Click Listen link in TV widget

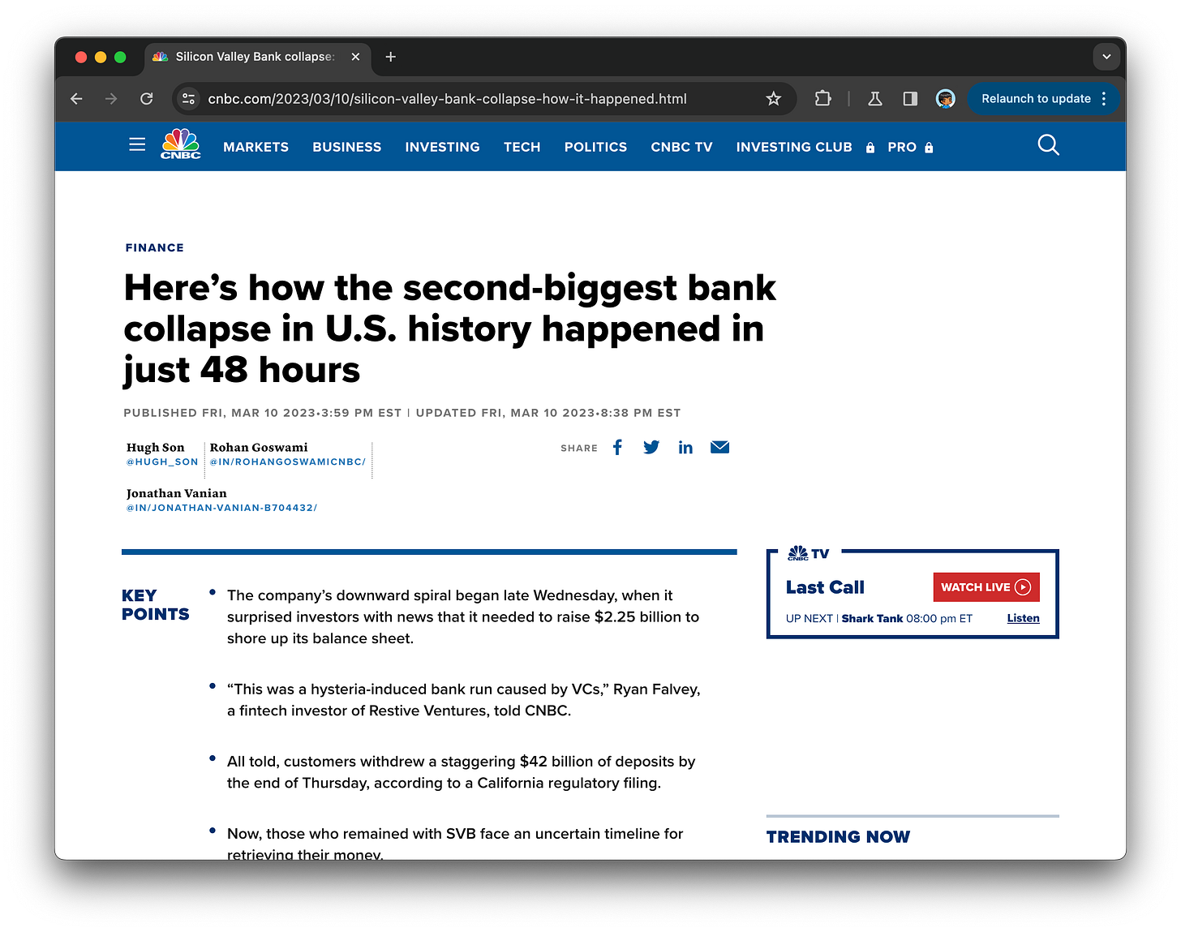(x=1023, y=618)
